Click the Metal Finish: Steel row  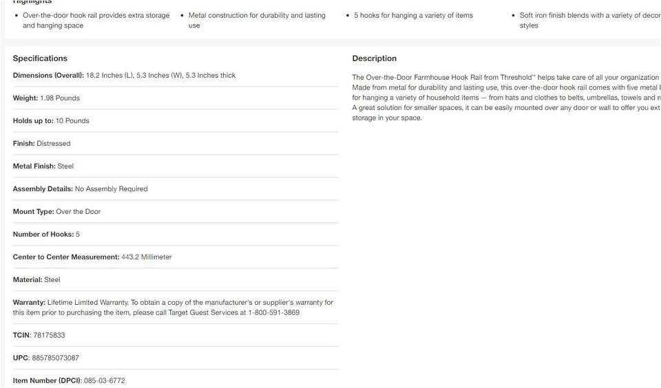click(x=43, y=166)
